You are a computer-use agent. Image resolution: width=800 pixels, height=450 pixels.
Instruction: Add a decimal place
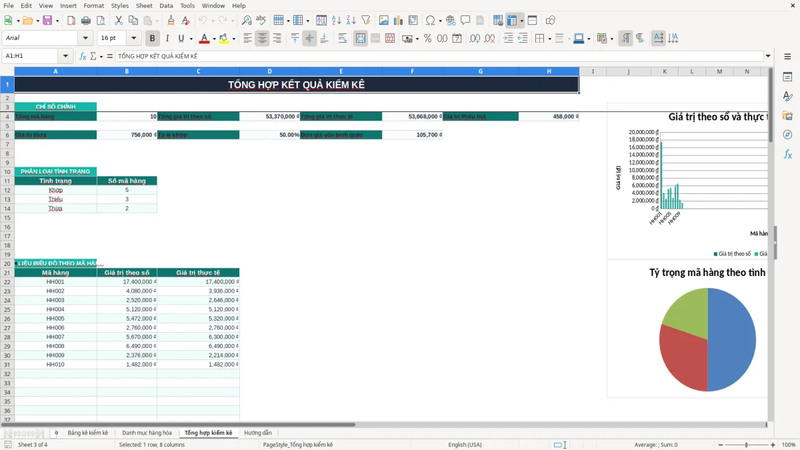coord(475,39)
